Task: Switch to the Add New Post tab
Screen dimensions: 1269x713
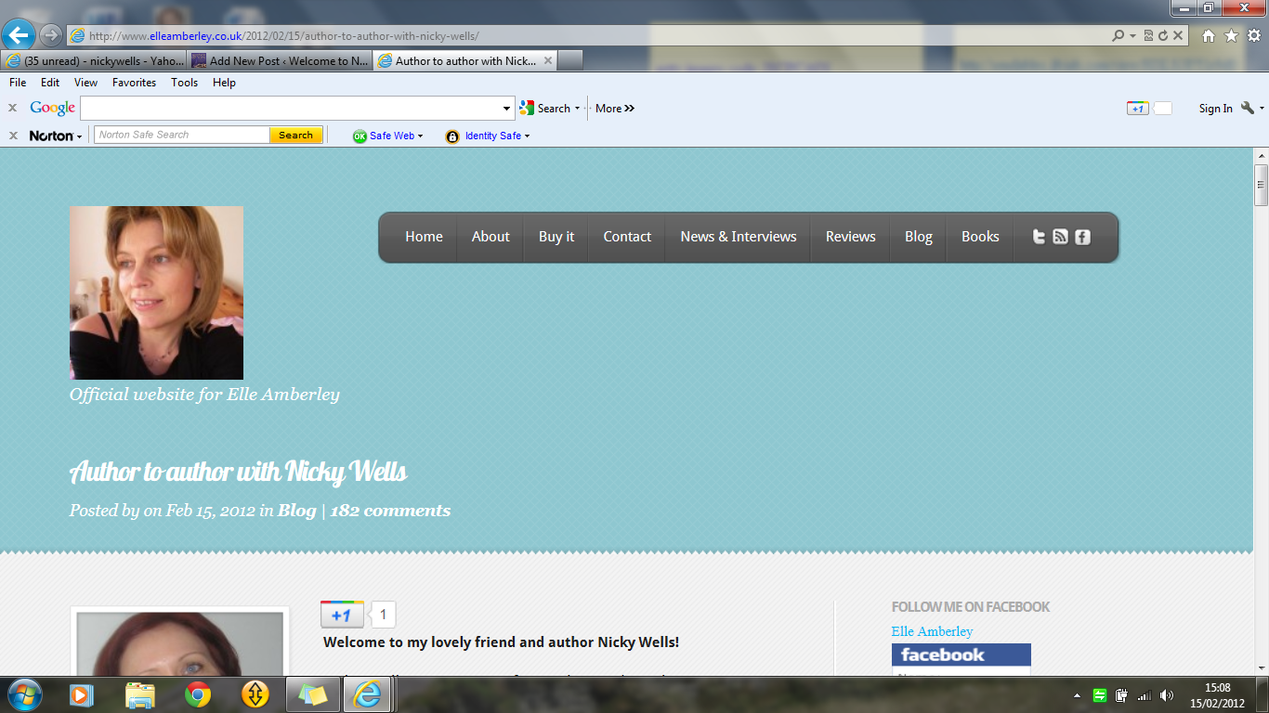Action: click(281, 61)
